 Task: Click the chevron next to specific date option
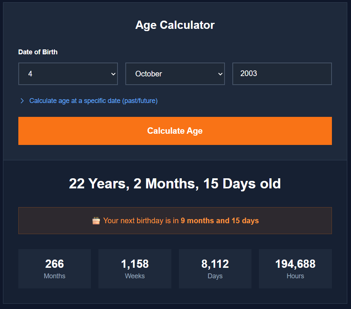pos(22,100)
